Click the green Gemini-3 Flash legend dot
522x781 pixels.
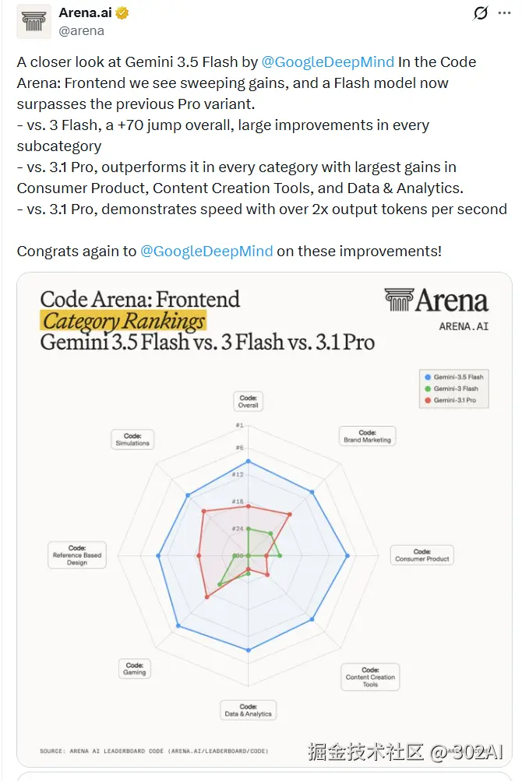pyautogui.click(x=428, y=389)
